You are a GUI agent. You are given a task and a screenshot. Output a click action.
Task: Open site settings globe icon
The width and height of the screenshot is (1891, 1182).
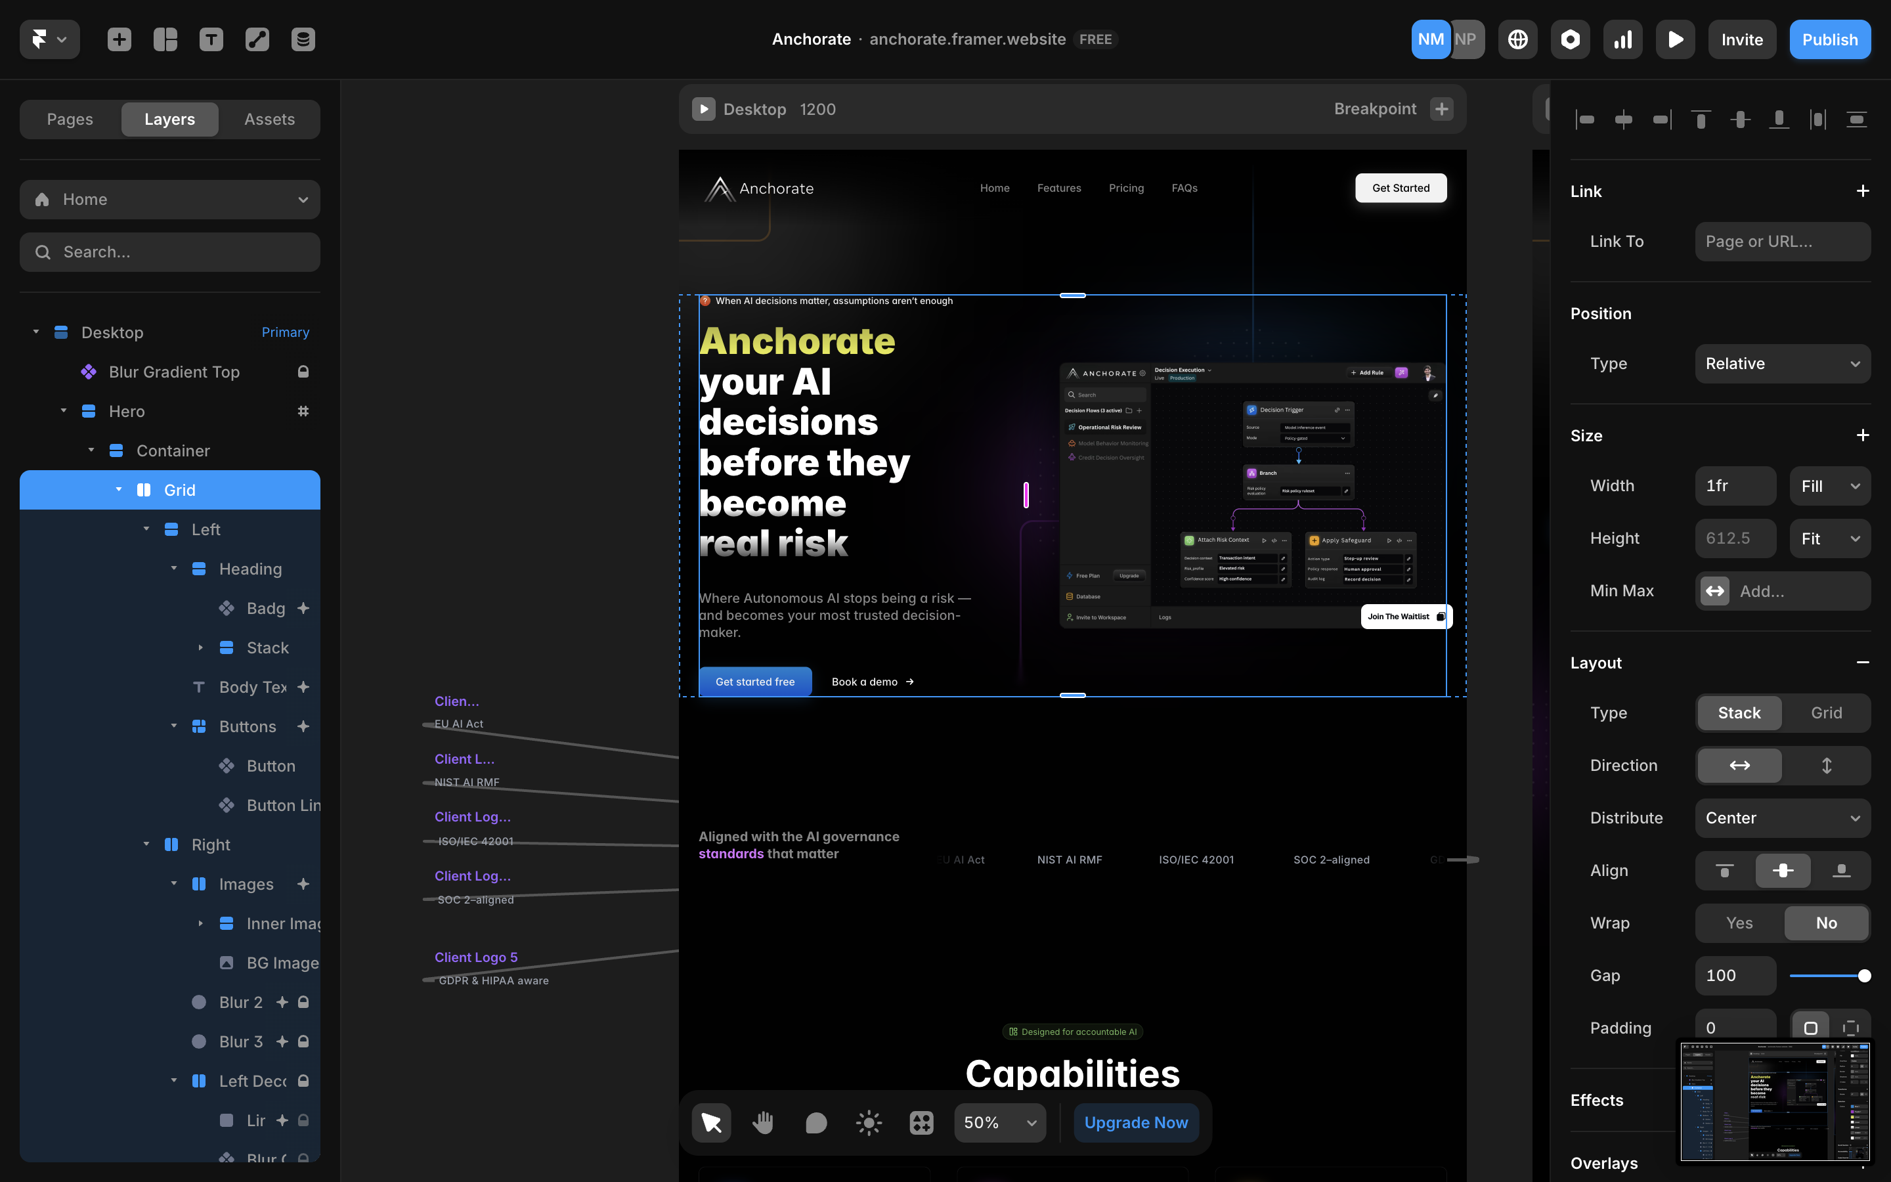pos(1517,39)
